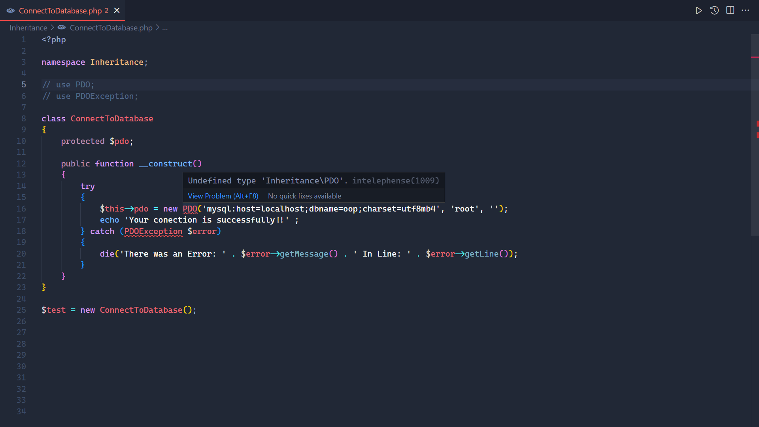The height and width of the screenshot is (427, 759).
Task: Click 'namespace' keyword on line 3
Action: coord(63,62)
